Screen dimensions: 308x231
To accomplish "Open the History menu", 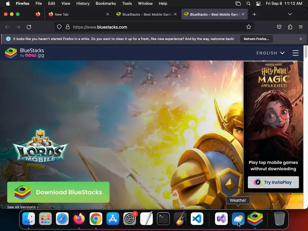I will pyautogui.click(x=83, y=3).
